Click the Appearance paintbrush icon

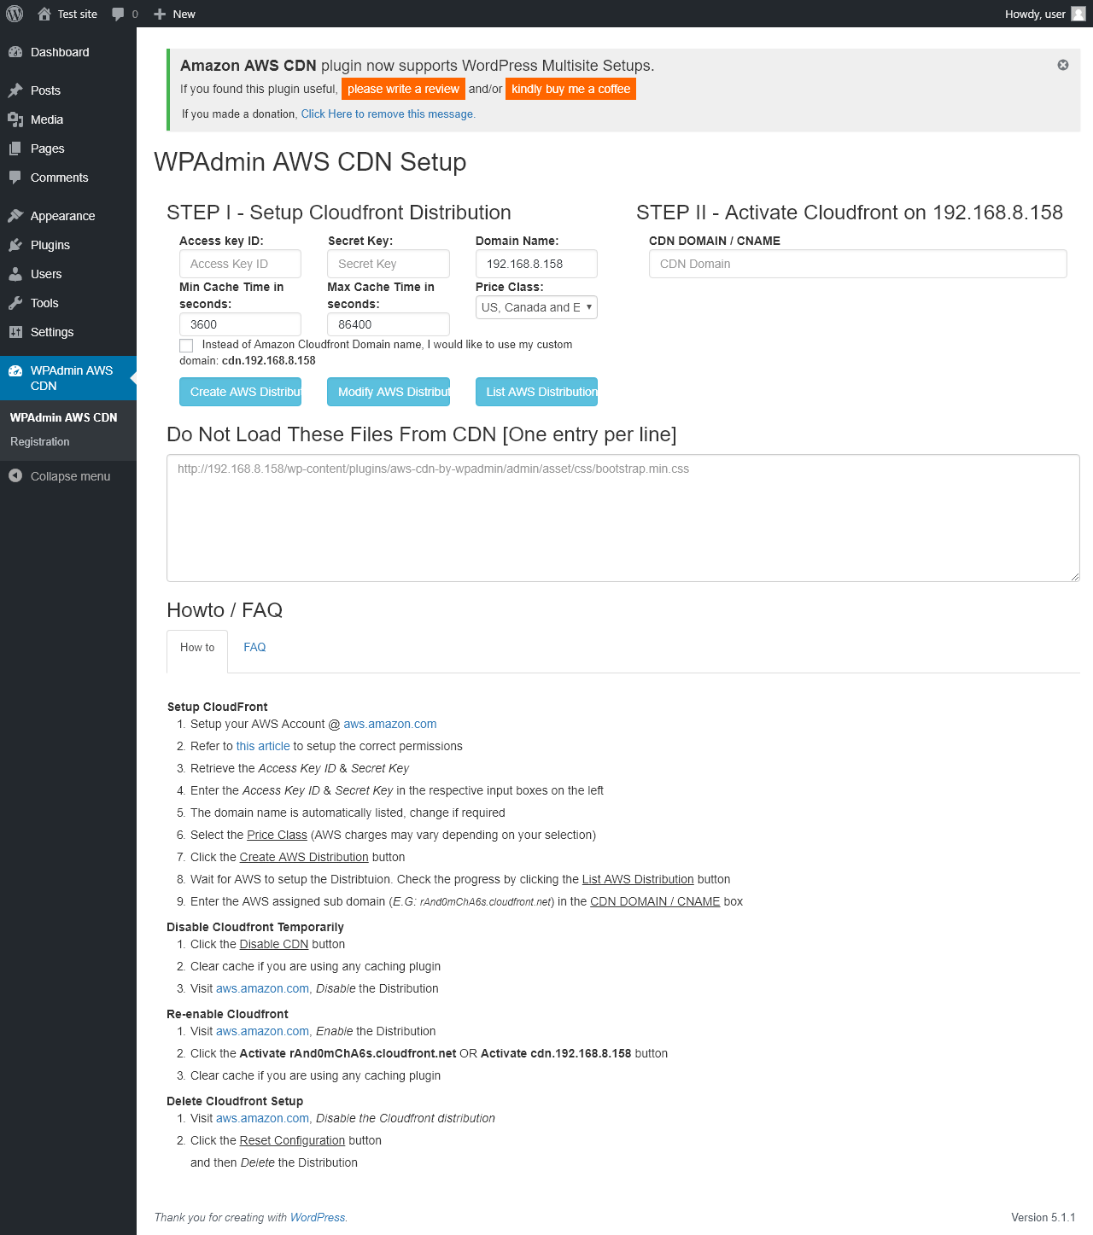[15, 216]
